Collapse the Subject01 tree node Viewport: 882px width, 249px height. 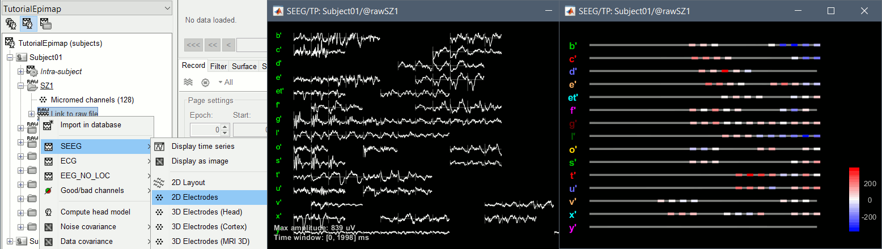click(10, 57)
